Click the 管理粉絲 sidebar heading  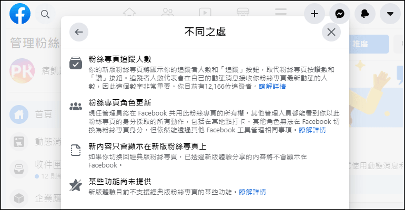(x=35, y=43)
